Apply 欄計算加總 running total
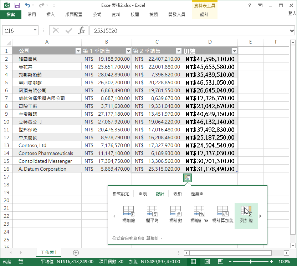The width and height of the screenshot is (297, 266). click(223, 214)
